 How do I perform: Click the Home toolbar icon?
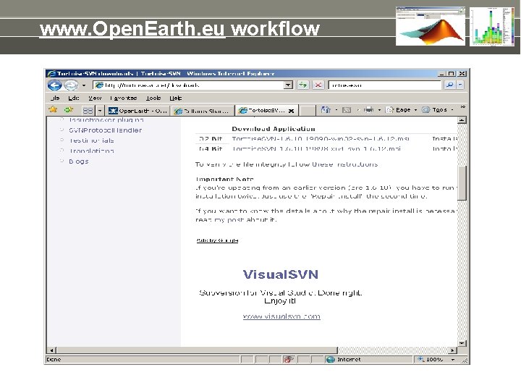click(326, 110)
